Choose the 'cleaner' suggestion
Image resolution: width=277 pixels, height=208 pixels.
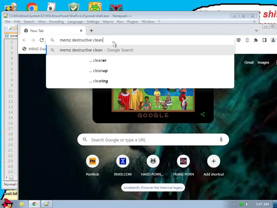point(140,60)
